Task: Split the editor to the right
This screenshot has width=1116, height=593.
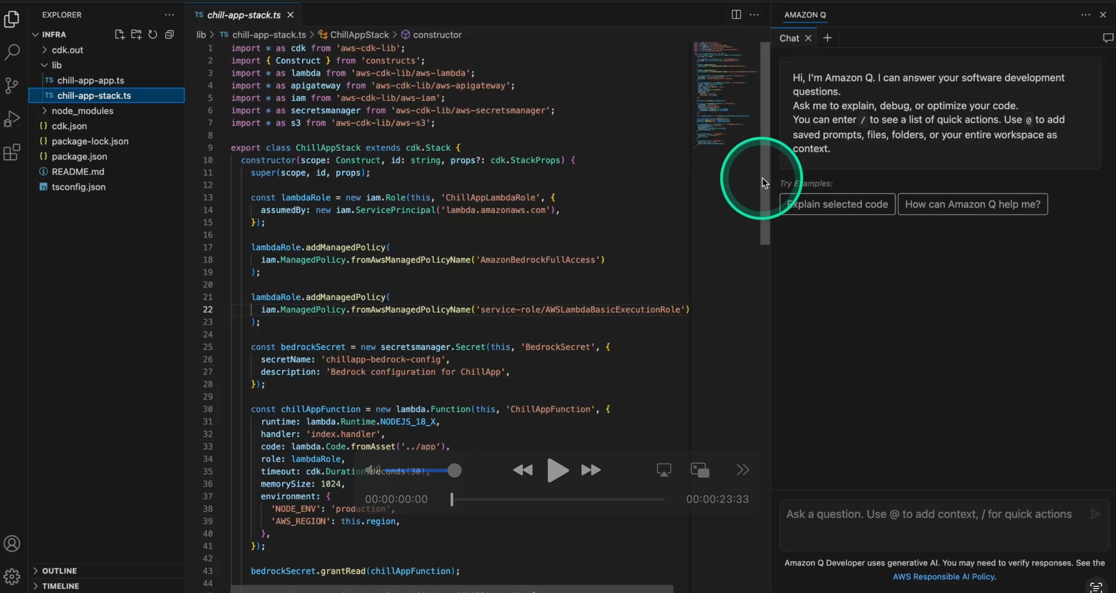Action: coord(736,15)
